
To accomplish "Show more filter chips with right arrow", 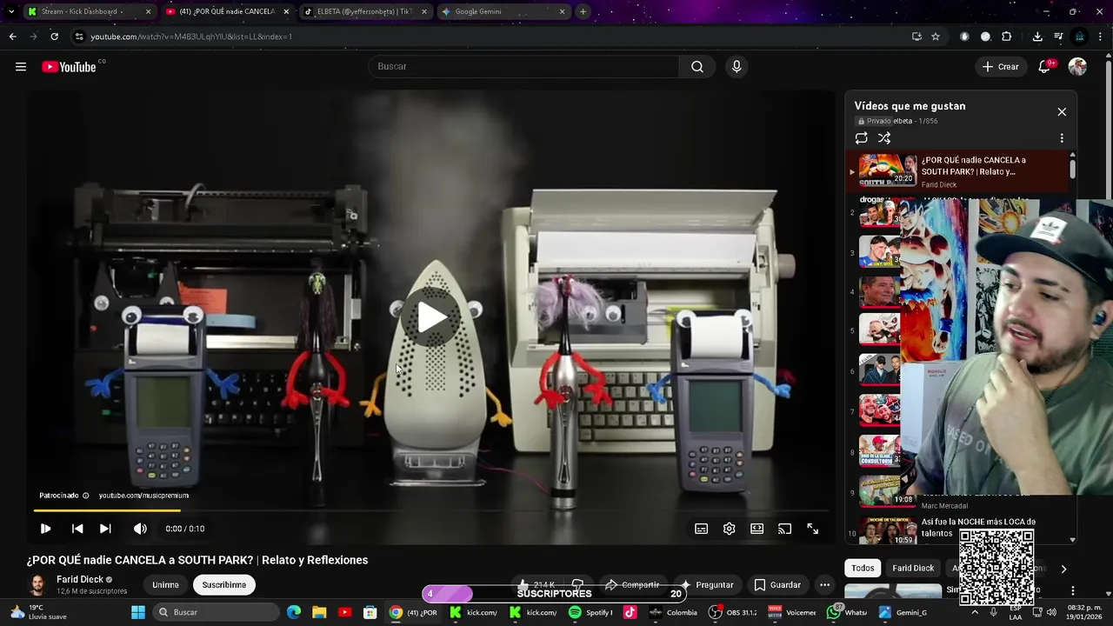I will [x=1063, y=569].
